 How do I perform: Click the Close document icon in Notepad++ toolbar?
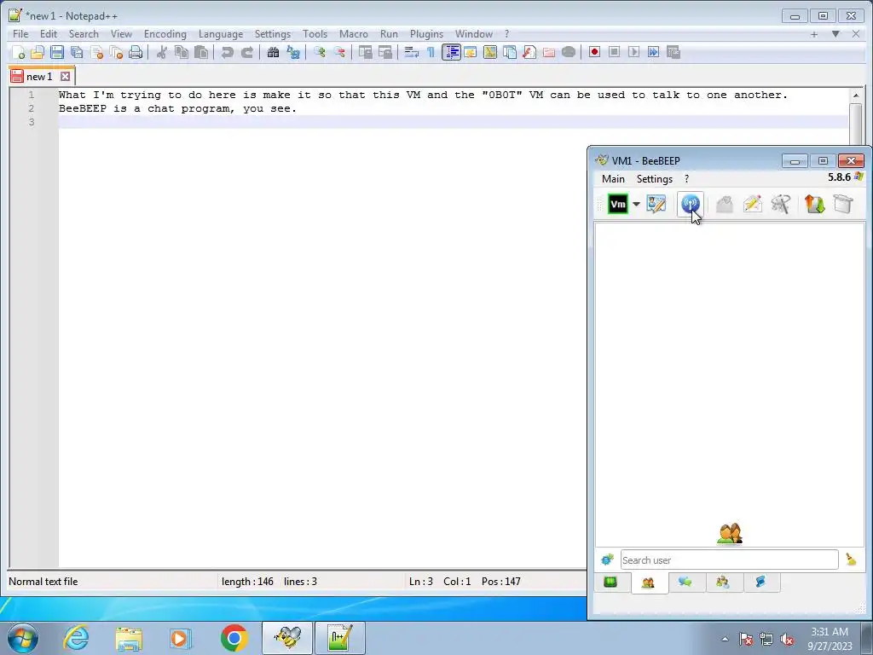point(97,52)
